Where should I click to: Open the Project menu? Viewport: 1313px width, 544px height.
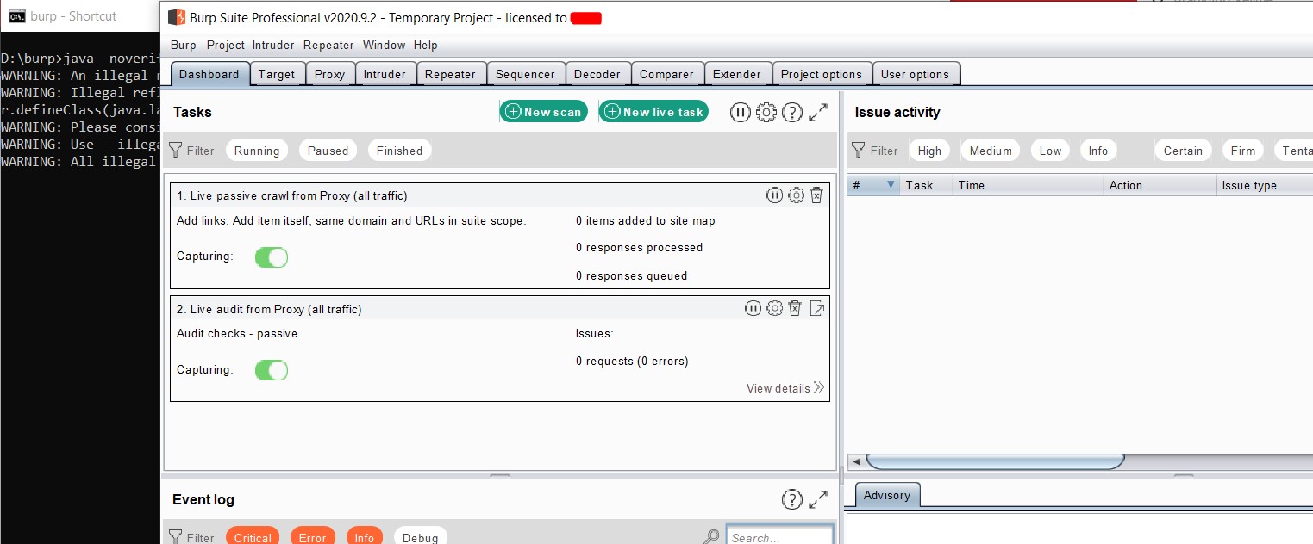[x=226, y=45]
